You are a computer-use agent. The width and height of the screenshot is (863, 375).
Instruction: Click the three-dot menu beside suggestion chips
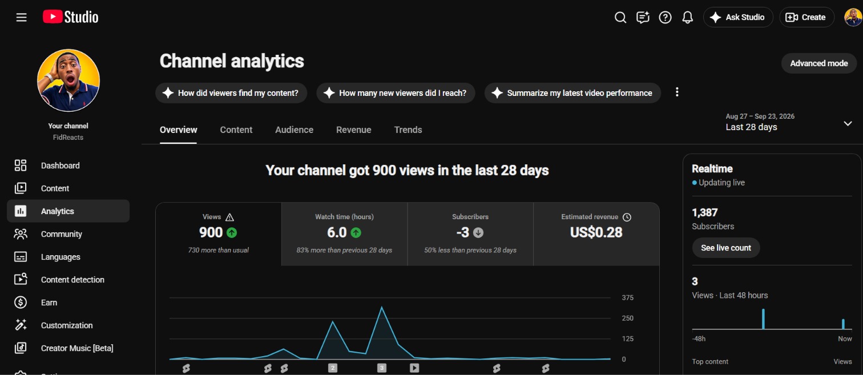tap(677, 92)
